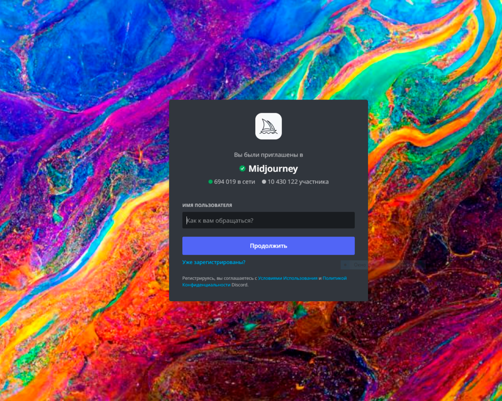
Task: Focus the username field 'Как к вам обращаться?'
Action: coord(269,220)
